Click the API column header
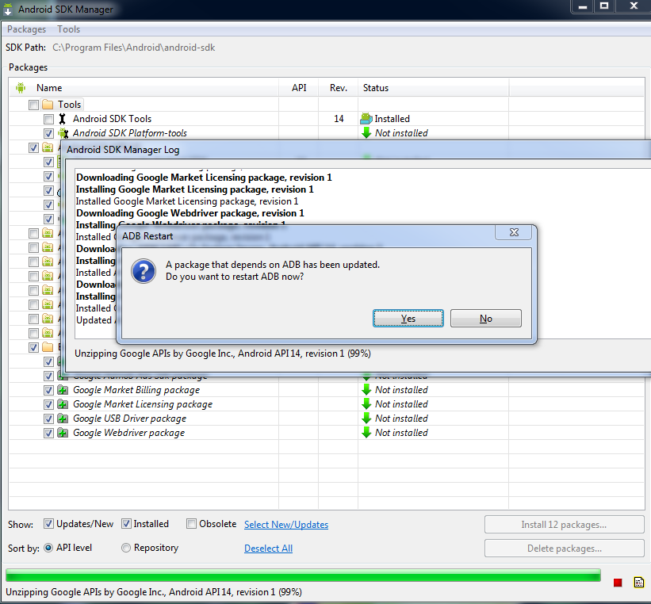This screenshot has width=651, height=604. click(299, 88)
